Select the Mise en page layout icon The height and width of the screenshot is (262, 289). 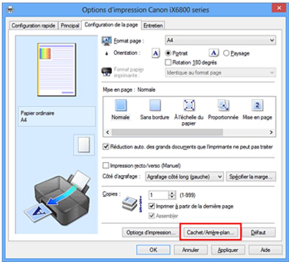(x=257, y=105)
